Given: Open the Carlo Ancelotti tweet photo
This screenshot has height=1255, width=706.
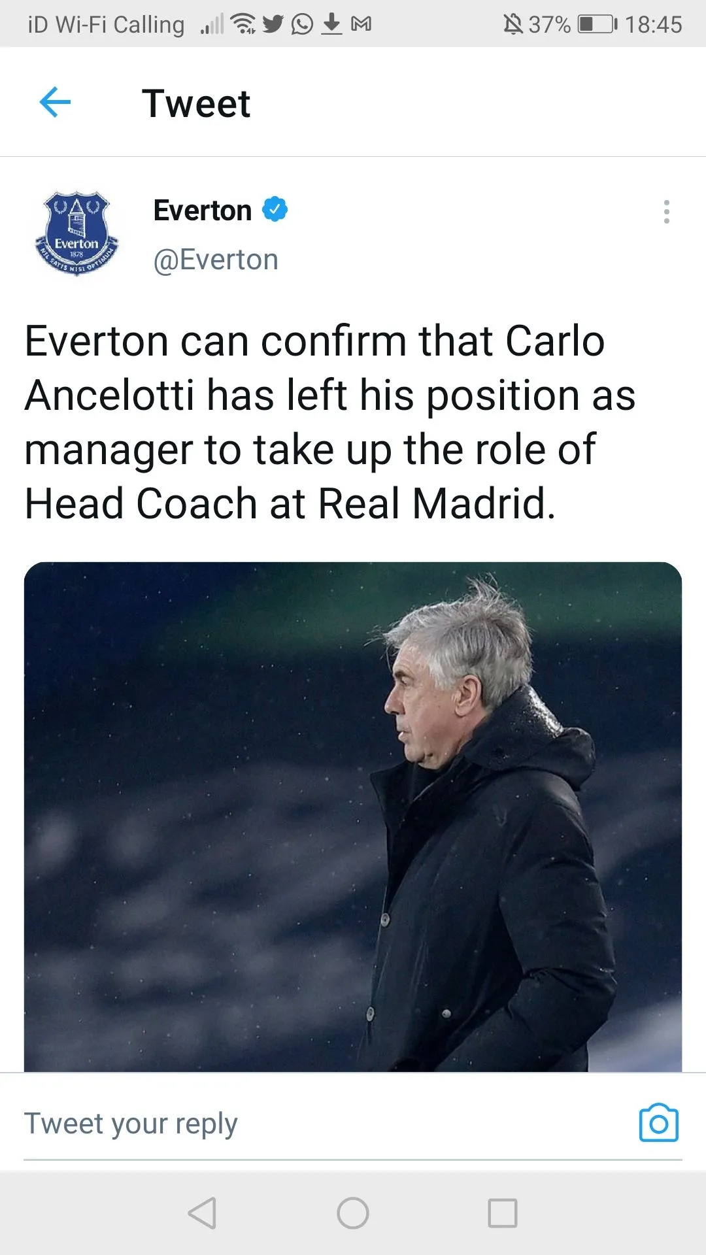Looking at the screenshot, I should coord(353,816).
